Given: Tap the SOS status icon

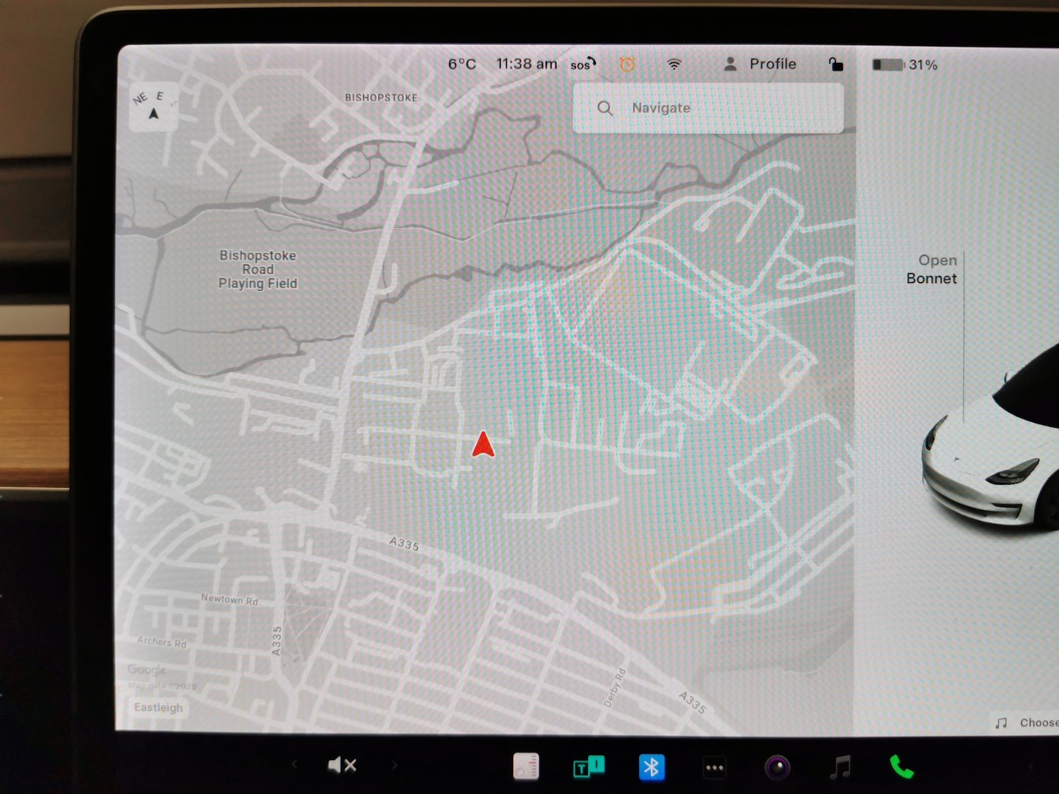Looking at the screenshot, I should [583, 64].
